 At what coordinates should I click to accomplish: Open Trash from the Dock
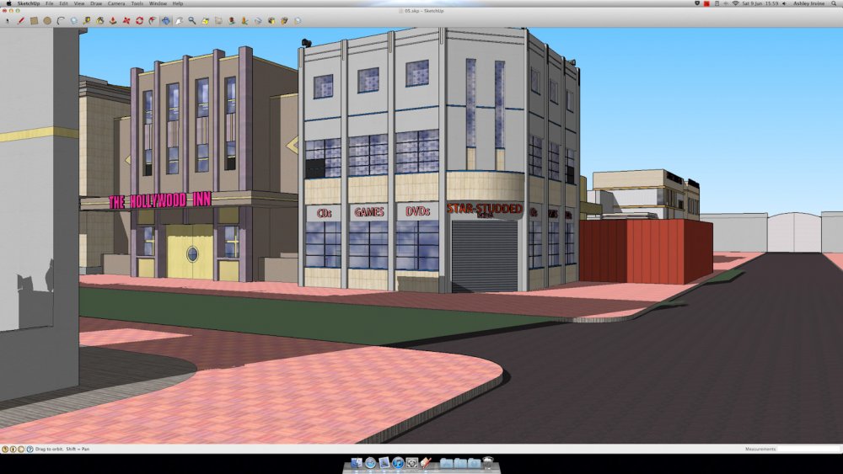tap(487, 463)
